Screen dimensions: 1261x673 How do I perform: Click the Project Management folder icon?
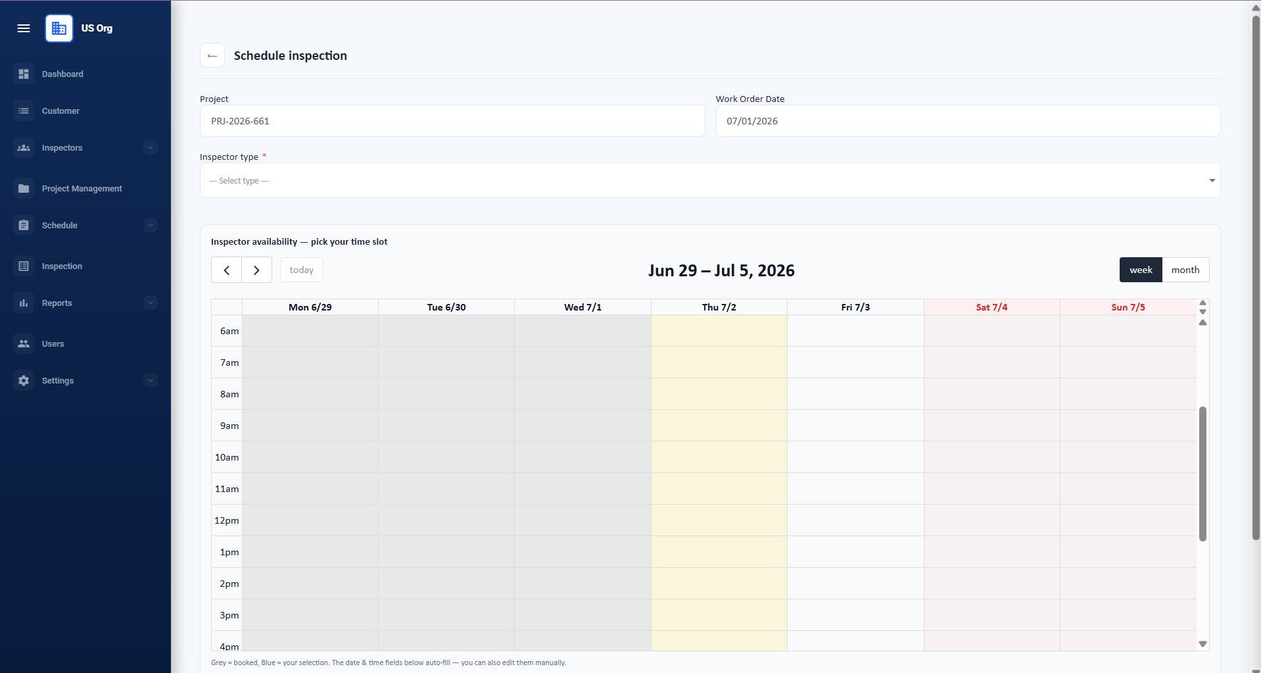(24, 188)
